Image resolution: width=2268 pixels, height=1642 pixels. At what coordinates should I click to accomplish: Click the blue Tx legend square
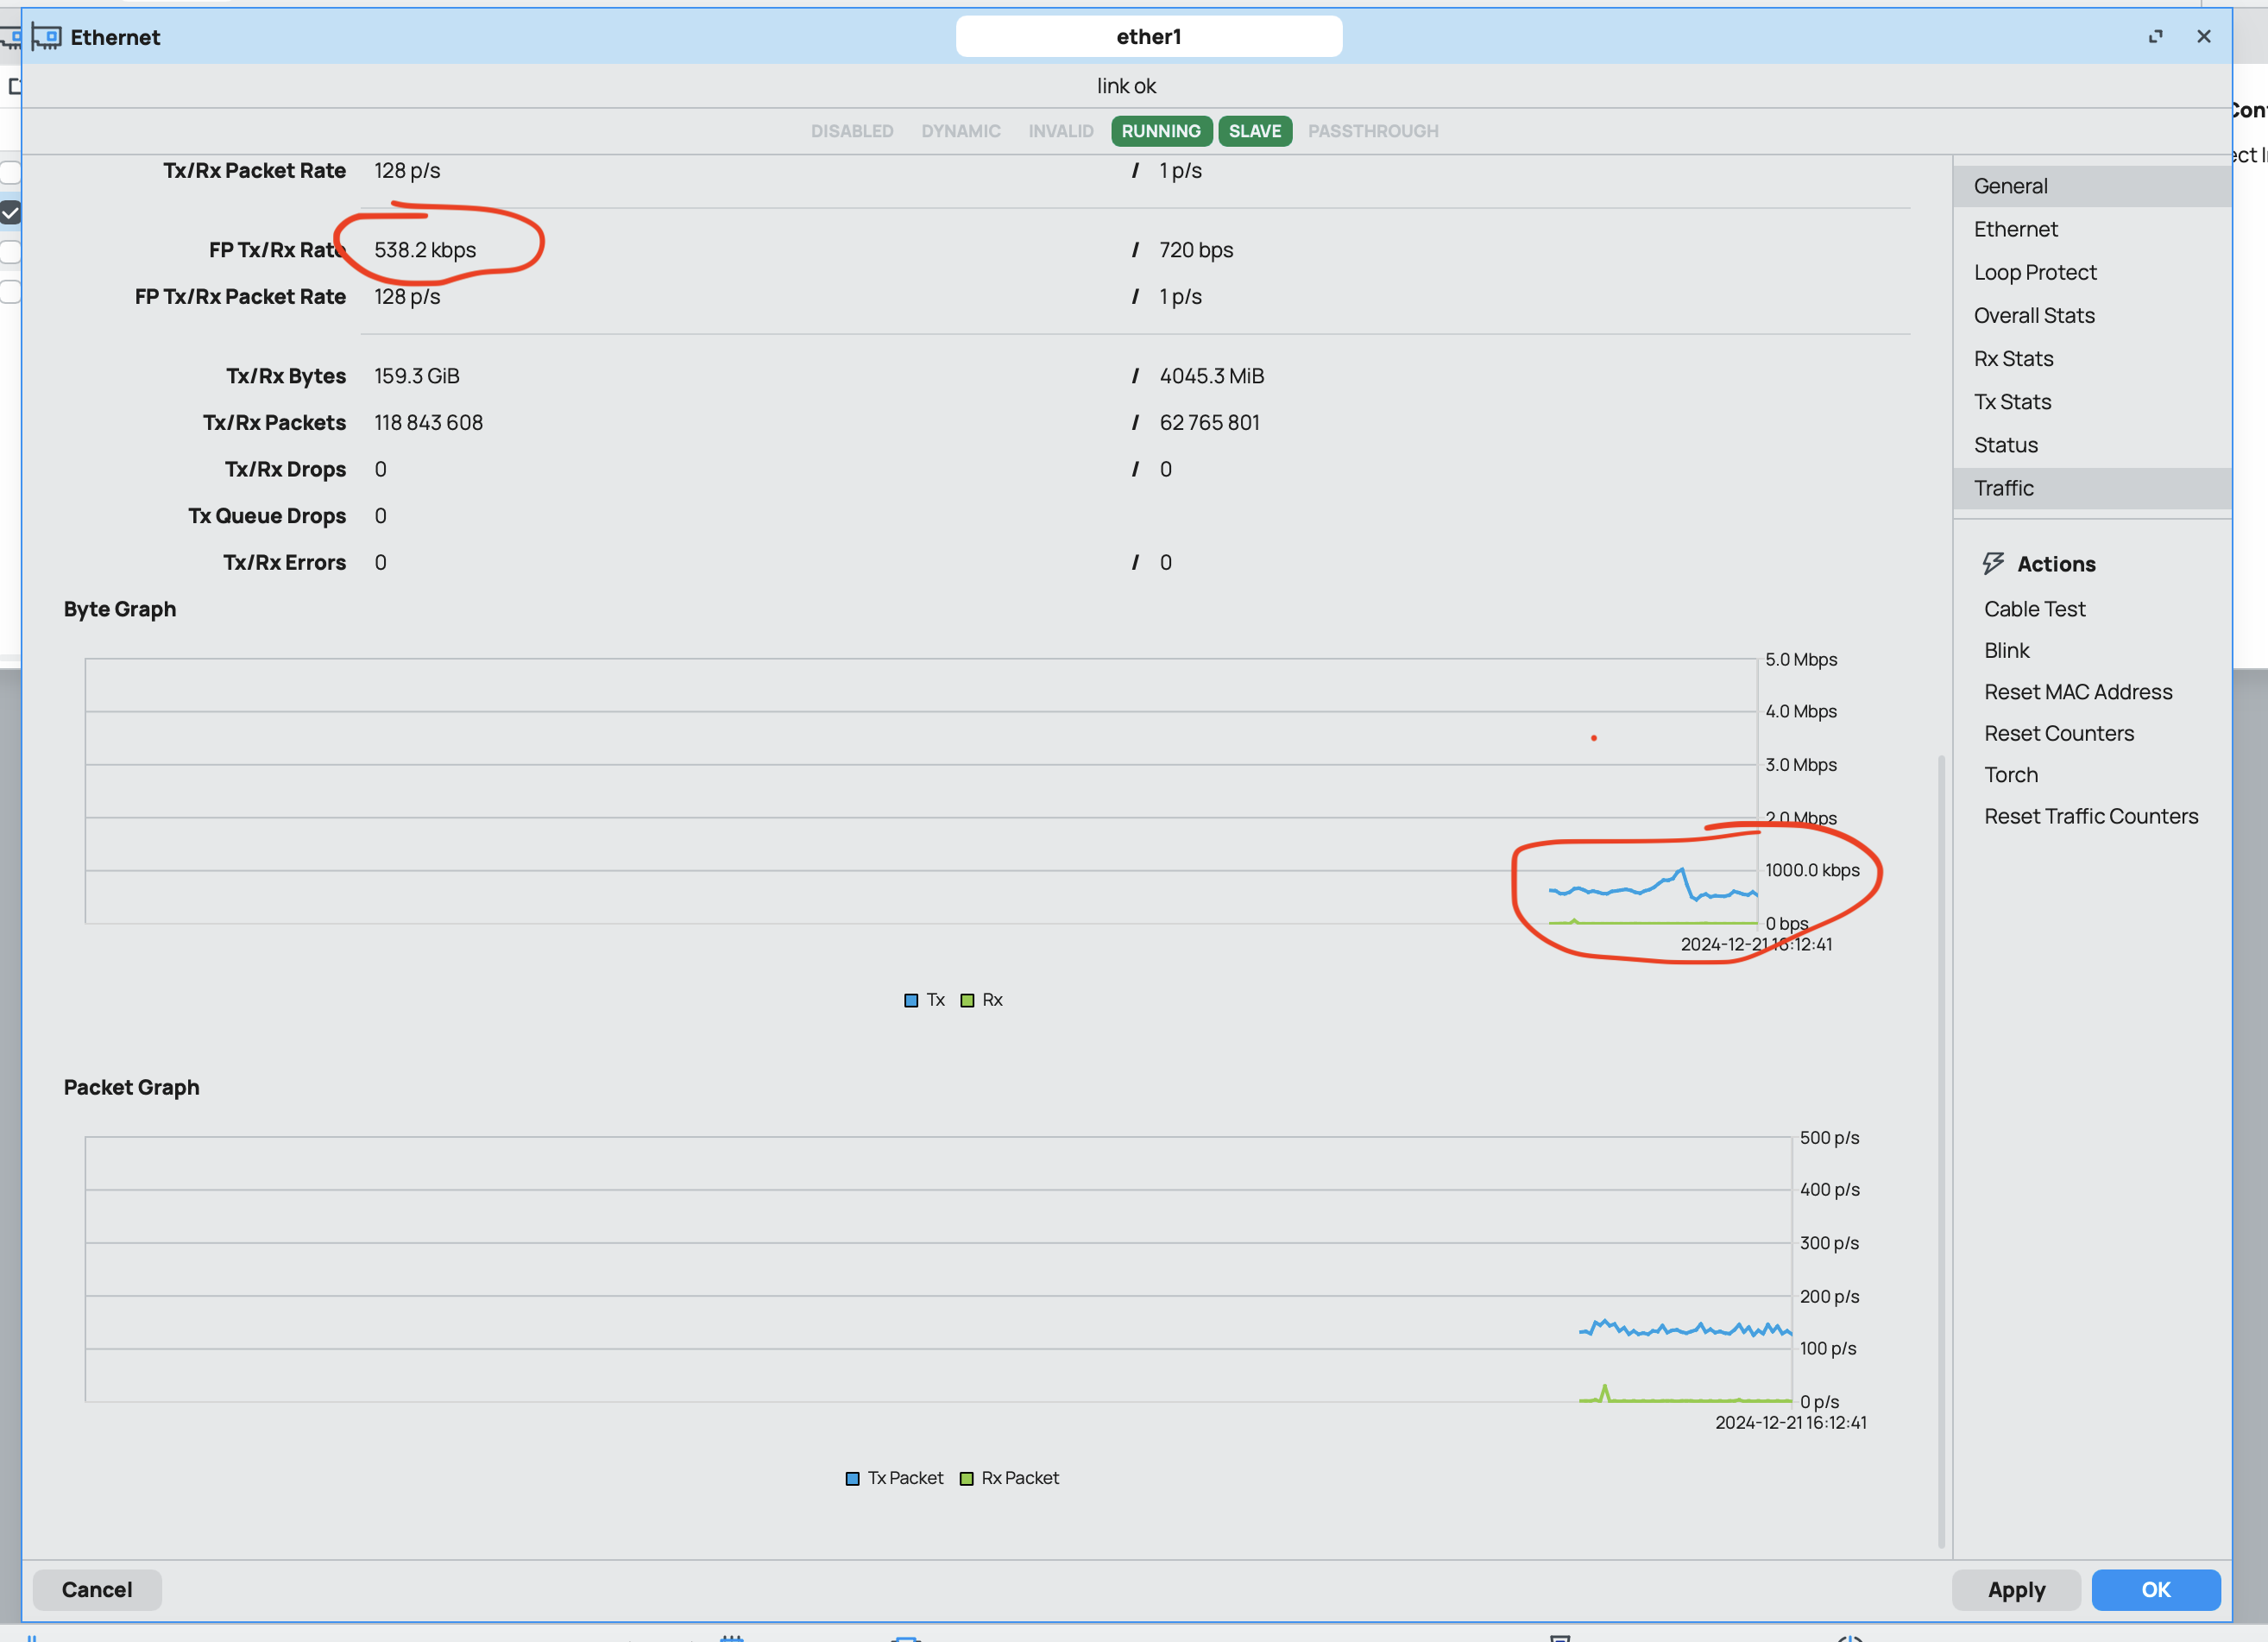pos(911,1001)
